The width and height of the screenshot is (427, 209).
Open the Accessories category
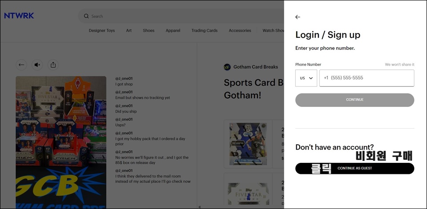(x=240, y=31)
